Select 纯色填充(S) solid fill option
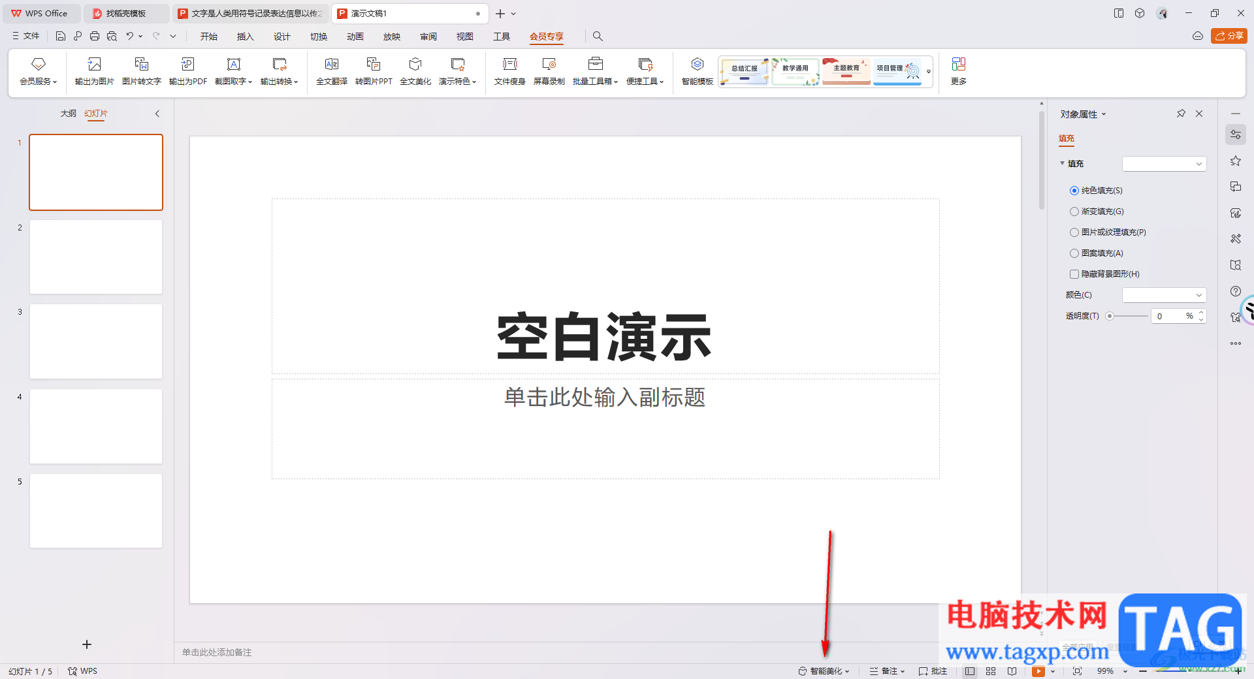 [1096, 191]
